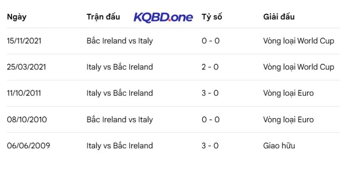Select Vòng loại World Cup in the 25/03/2021 row
Image resolution: width=340 pixels, height=170 pixels.
point(298,67)
